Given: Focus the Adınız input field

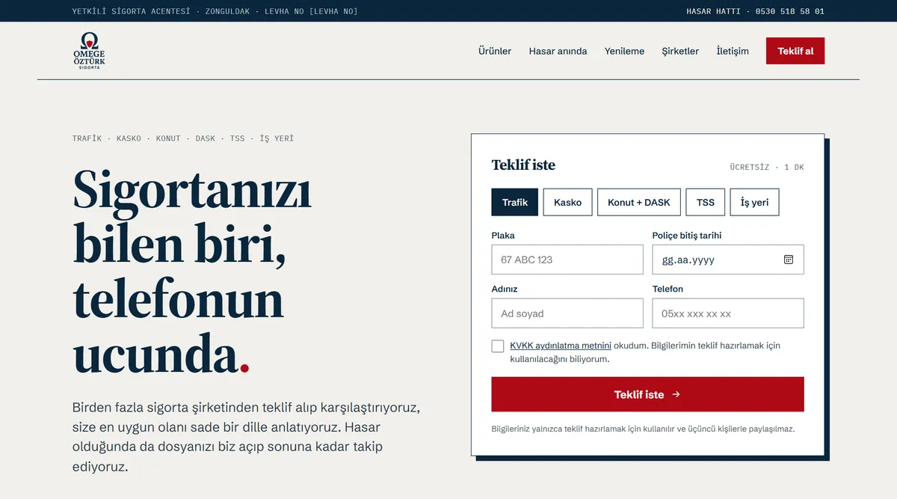Looking at the screenshot, I should [567, 313].
